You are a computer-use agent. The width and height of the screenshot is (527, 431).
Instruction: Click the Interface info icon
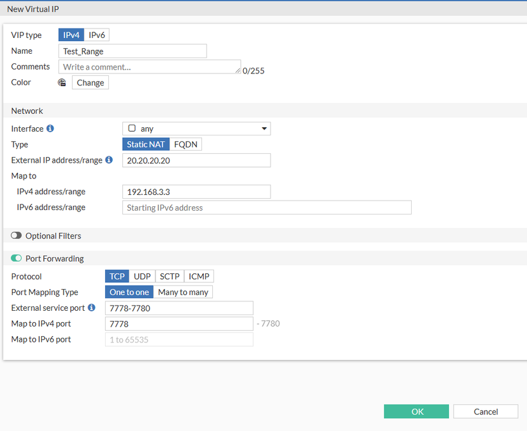tap(50, 128)
